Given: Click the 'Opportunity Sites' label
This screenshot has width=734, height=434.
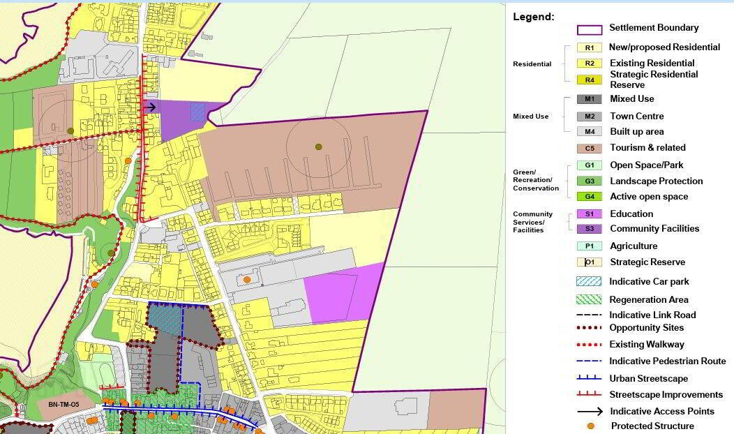Looking at the screenshot, I should point(647,328).
